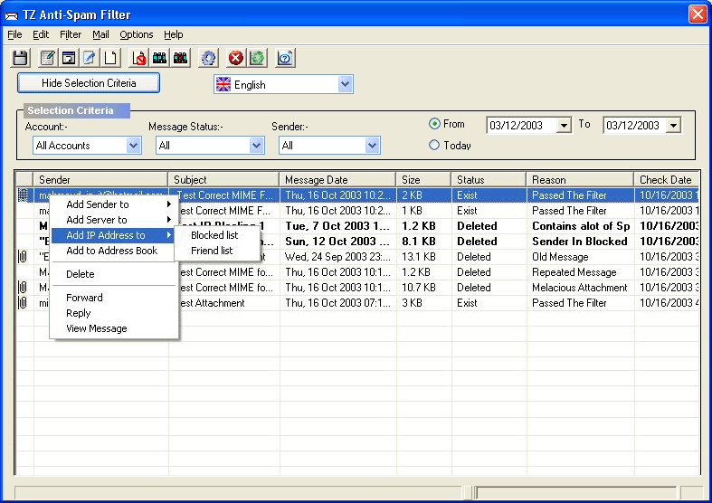Click the floppy disk save icon
Viewport: 712px width, 503px height.
pyautogui.click(x=20, y=58)
